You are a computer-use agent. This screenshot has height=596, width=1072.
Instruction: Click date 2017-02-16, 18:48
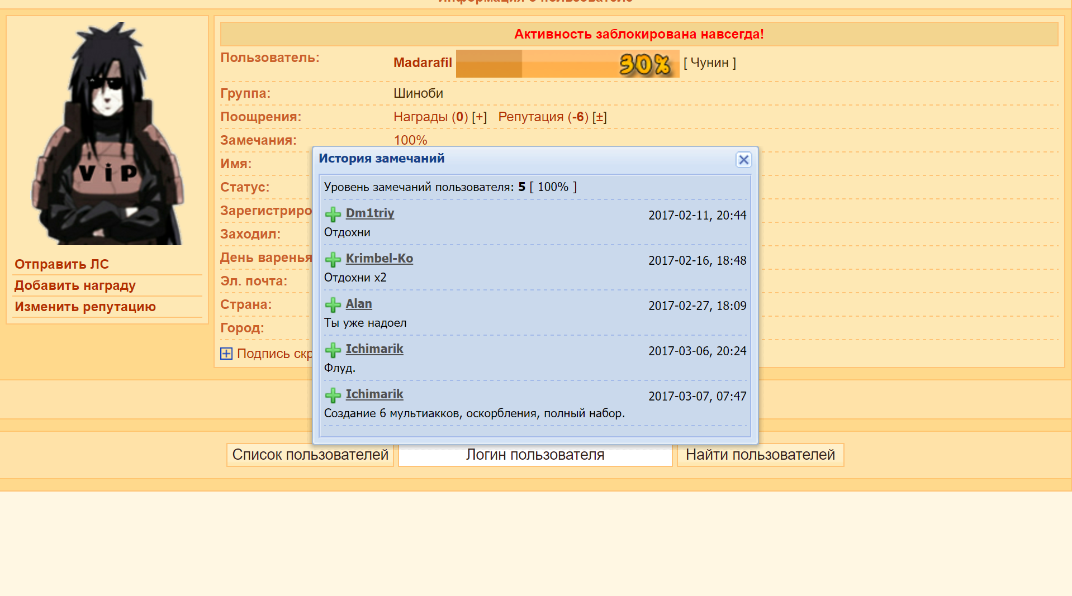tap(697, 260)
